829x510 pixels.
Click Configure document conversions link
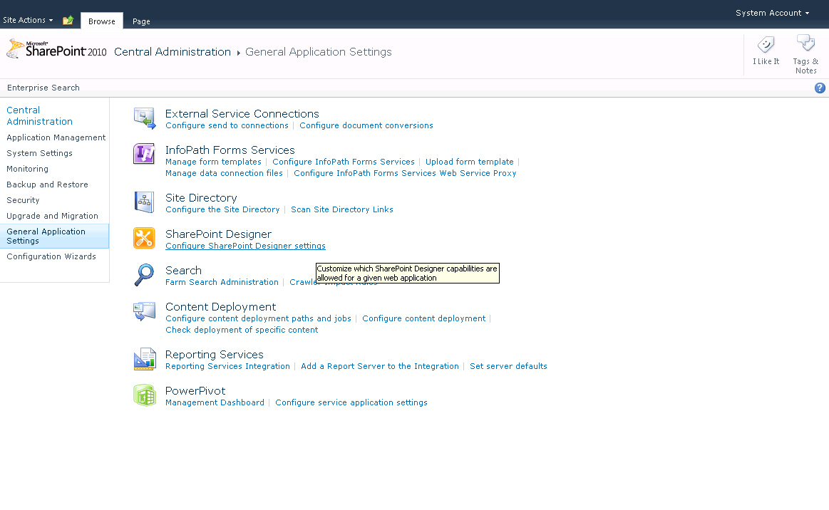click(x=366, y=125)
